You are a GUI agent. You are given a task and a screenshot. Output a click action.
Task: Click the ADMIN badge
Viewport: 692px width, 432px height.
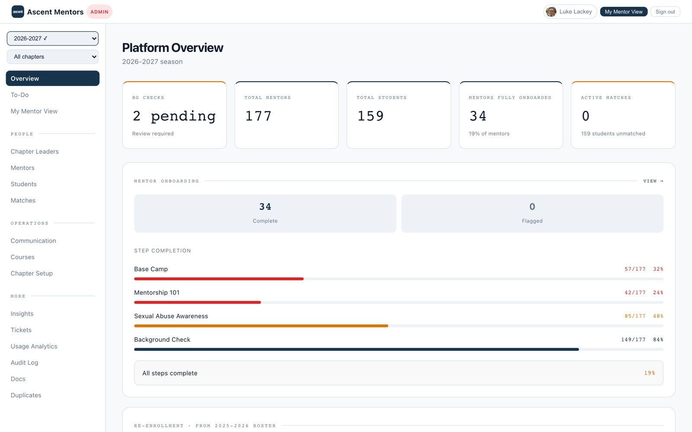99,12
